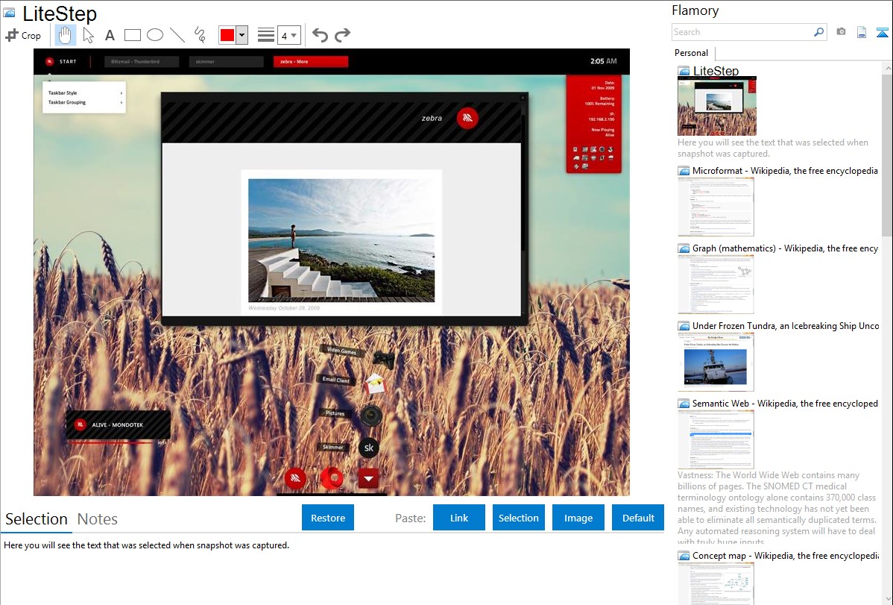Viewport: 893px width, 605px height.
Task: Click the snapshot icon beside Semantic Web title
Action: point(684,403)
